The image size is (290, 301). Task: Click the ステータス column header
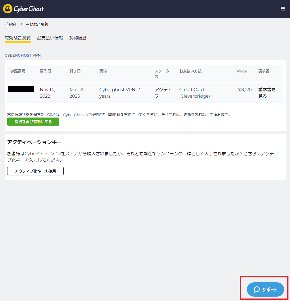point(162,74)
